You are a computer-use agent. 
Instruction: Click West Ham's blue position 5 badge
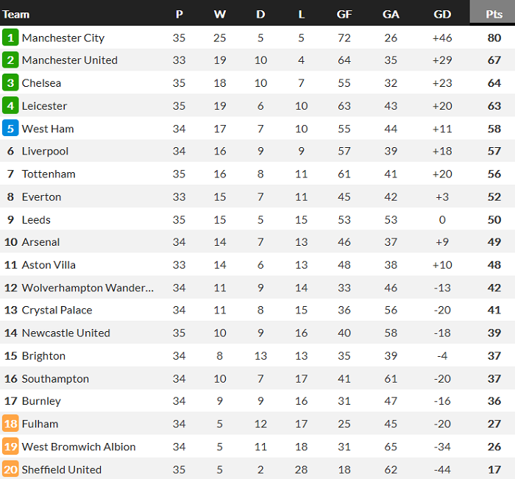pos(10,129)
